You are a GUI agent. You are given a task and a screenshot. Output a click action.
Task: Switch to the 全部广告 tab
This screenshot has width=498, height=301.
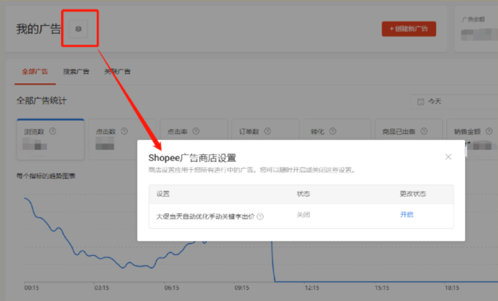pos(35,72)
